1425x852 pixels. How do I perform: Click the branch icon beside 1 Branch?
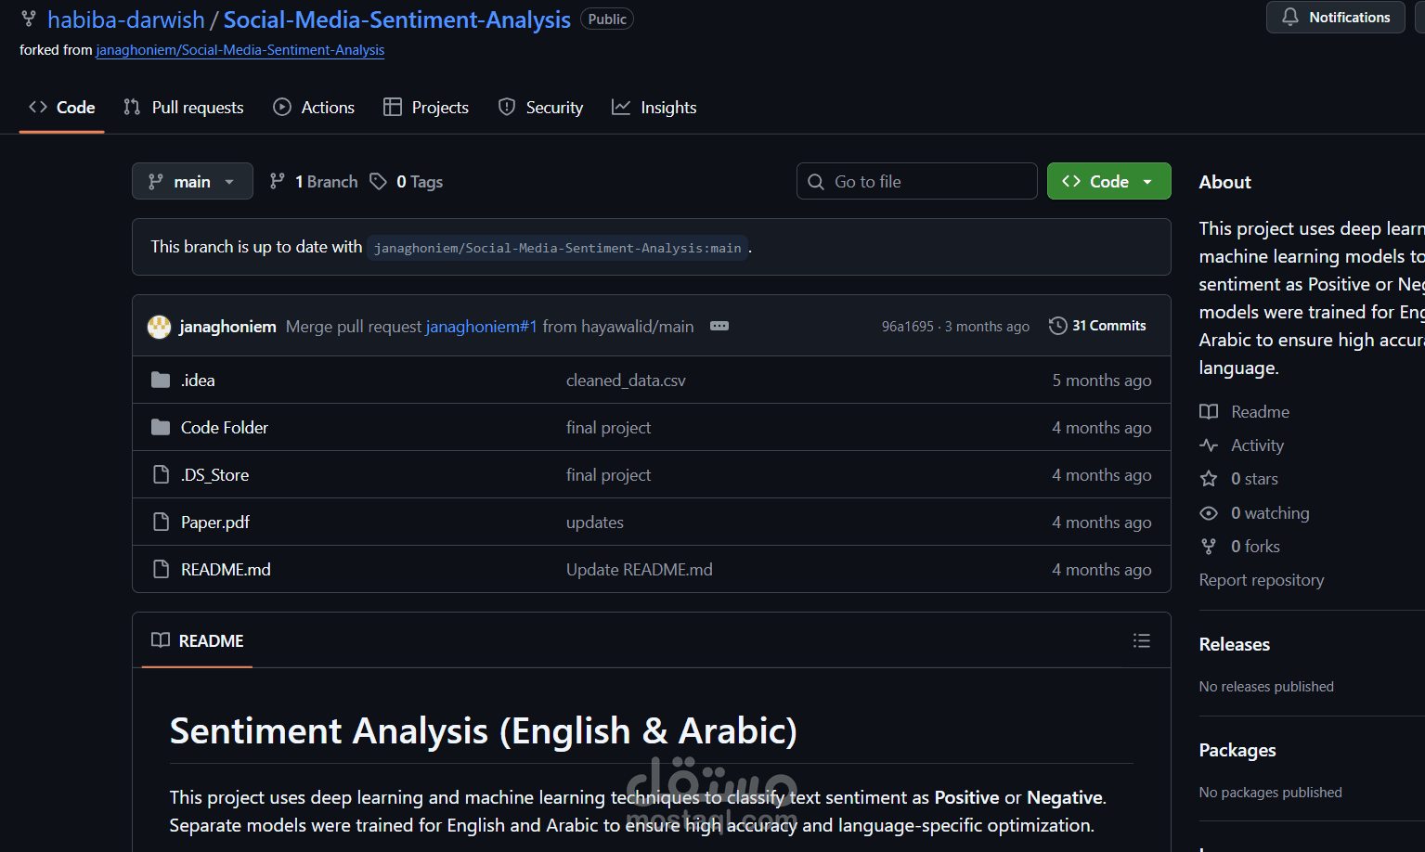pos(277,182)
